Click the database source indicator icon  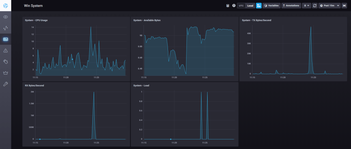pos(227,6)
